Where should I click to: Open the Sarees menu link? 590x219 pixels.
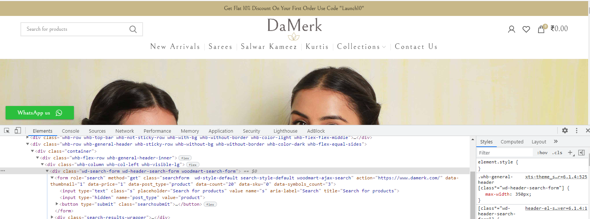tap(220, 47)
